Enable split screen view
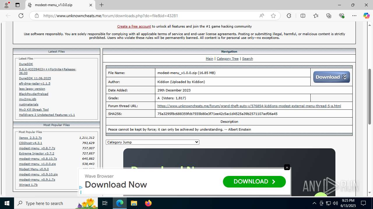373x209 pixels. [303, 16]
